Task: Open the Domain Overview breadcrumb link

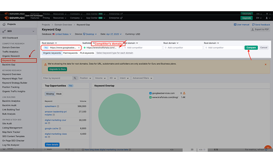Action: pos(63,25)
